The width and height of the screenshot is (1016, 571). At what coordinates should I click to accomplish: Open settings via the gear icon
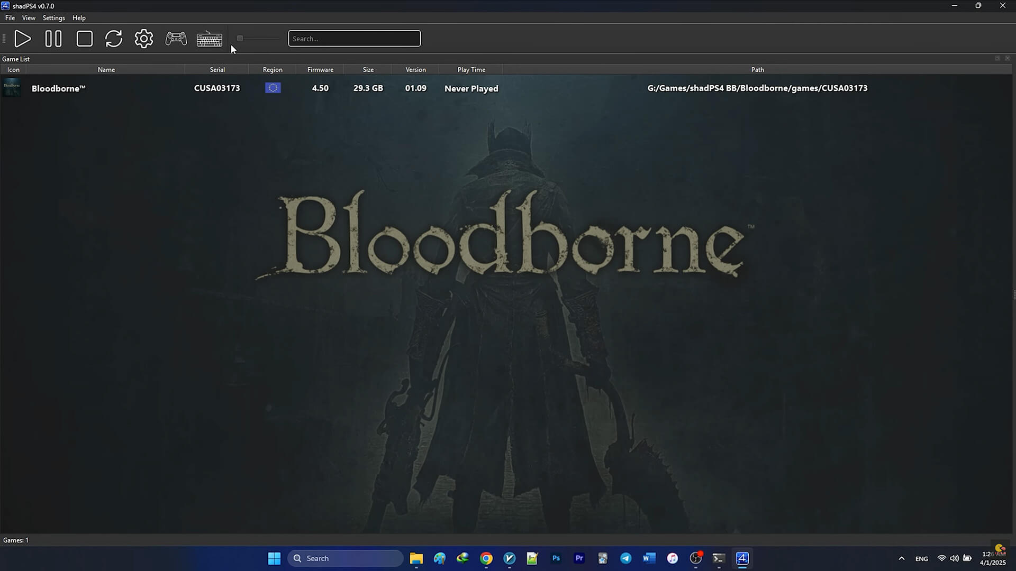pos(144,39)
